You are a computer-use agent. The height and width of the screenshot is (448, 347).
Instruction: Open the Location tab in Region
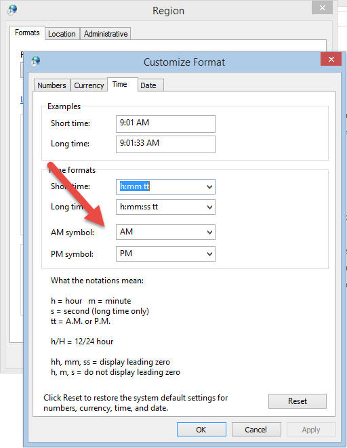tap(62, 34)
